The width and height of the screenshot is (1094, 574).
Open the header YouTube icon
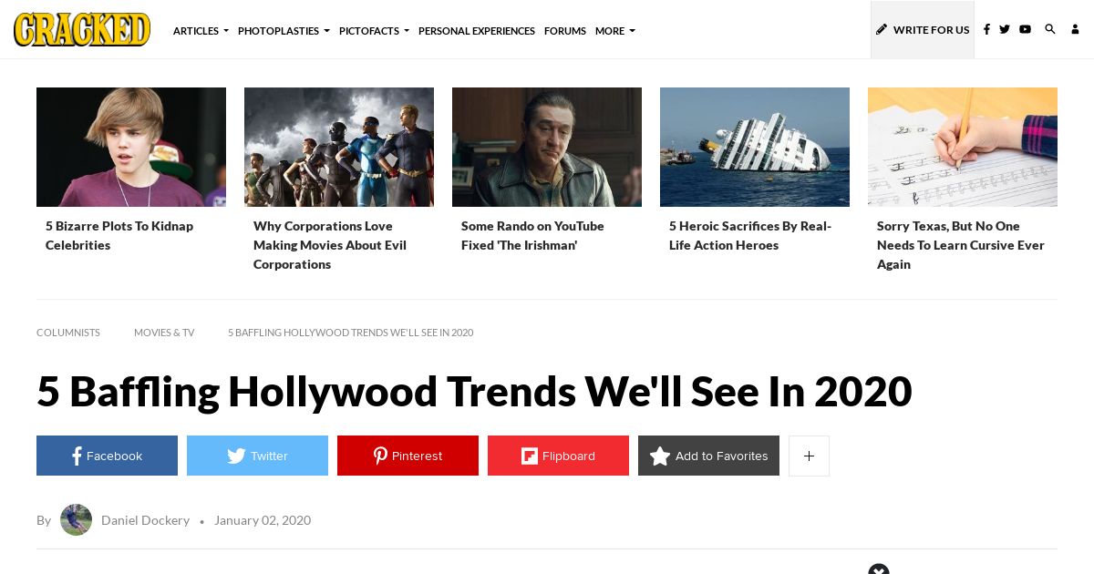point(1026,29)
